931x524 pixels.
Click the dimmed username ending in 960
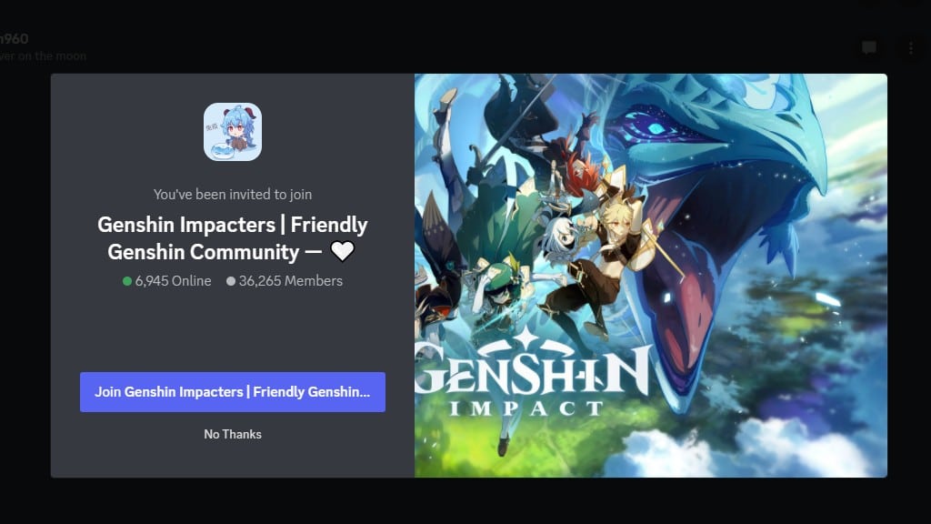[15, 38]
